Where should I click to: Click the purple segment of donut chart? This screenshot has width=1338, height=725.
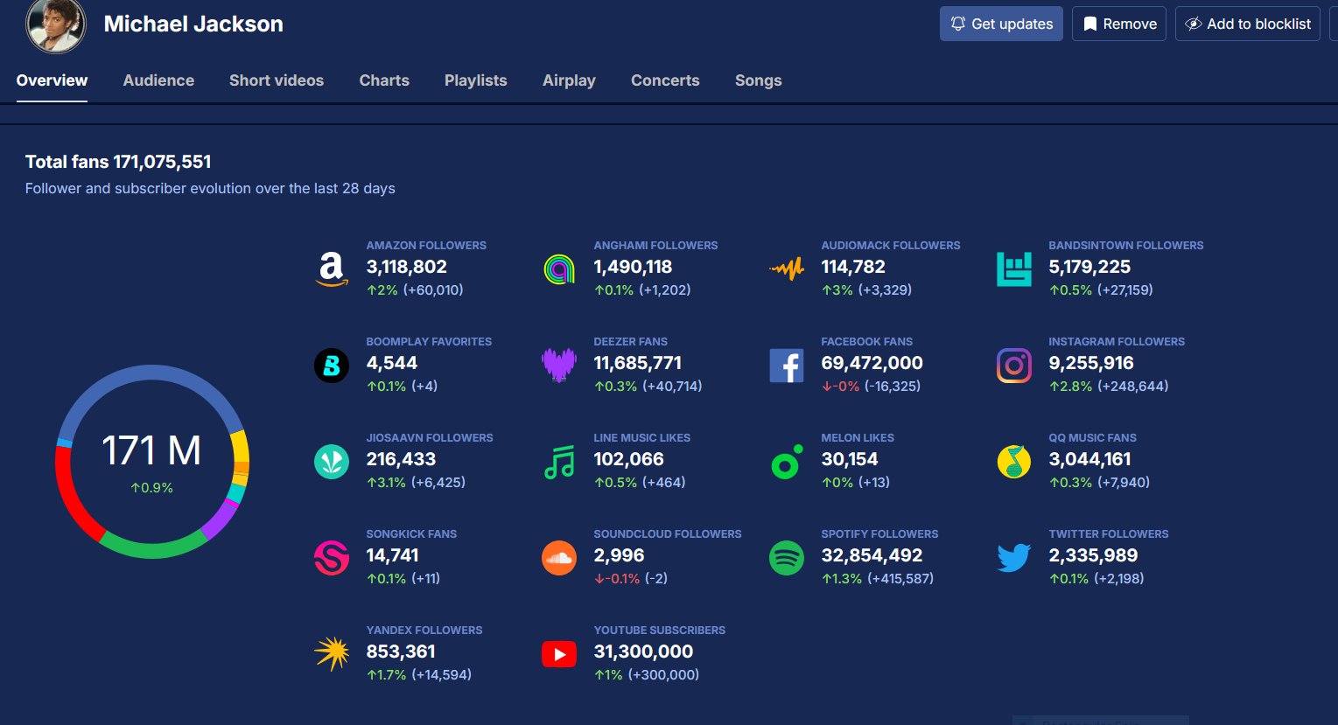coord(221,519)
